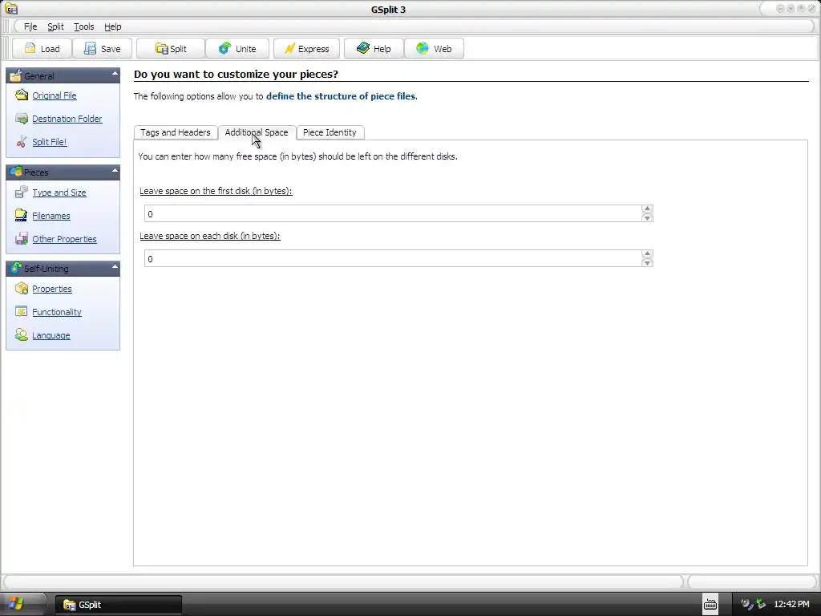Click the Other Properties icon
Viewport: 821px width, 616px height.
click(x=22, y=238)
